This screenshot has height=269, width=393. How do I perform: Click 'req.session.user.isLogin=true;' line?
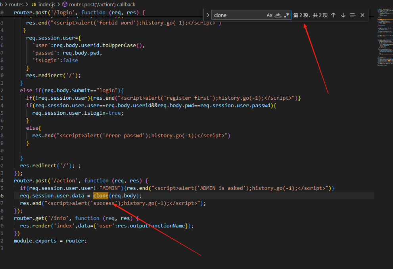click(78, 113)
